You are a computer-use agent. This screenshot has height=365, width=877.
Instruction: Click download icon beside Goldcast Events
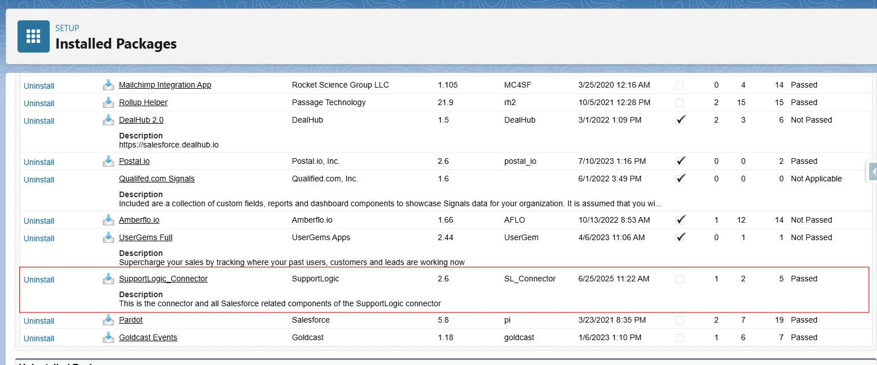(108, 337)
